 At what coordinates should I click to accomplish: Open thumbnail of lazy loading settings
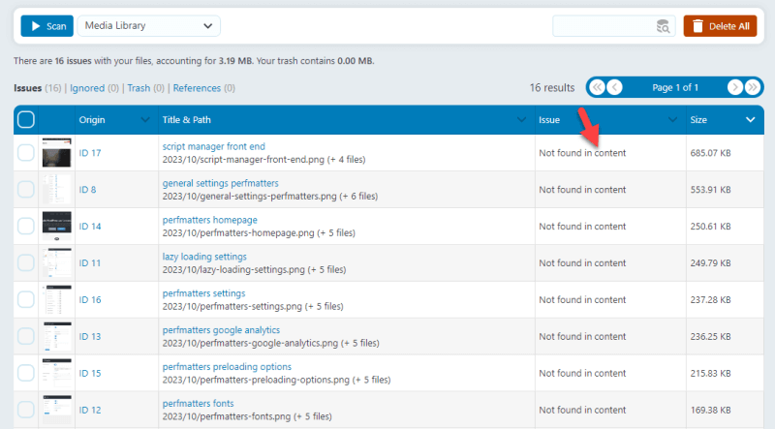coord(57,263)
